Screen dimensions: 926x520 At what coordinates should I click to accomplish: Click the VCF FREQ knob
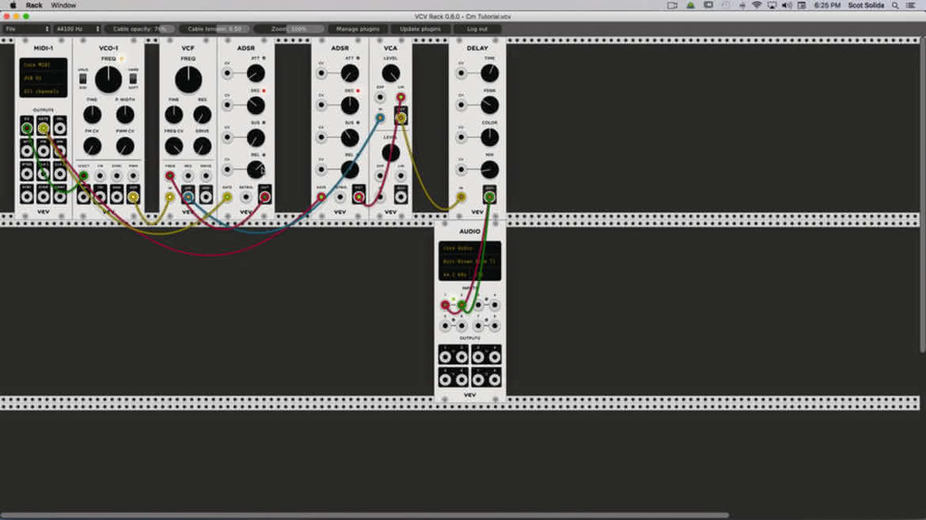point(188,80)
